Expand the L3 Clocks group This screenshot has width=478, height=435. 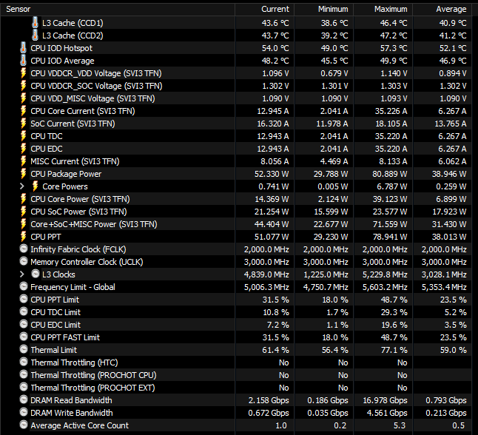tap(22, 274)
